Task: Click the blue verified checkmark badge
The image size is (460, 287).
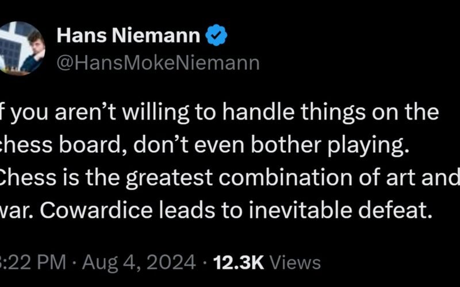Action: (x=218, y=37)
